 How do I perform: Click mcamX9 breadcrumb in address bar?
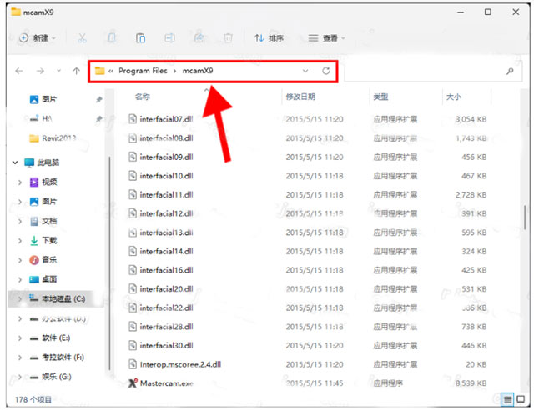198,71
